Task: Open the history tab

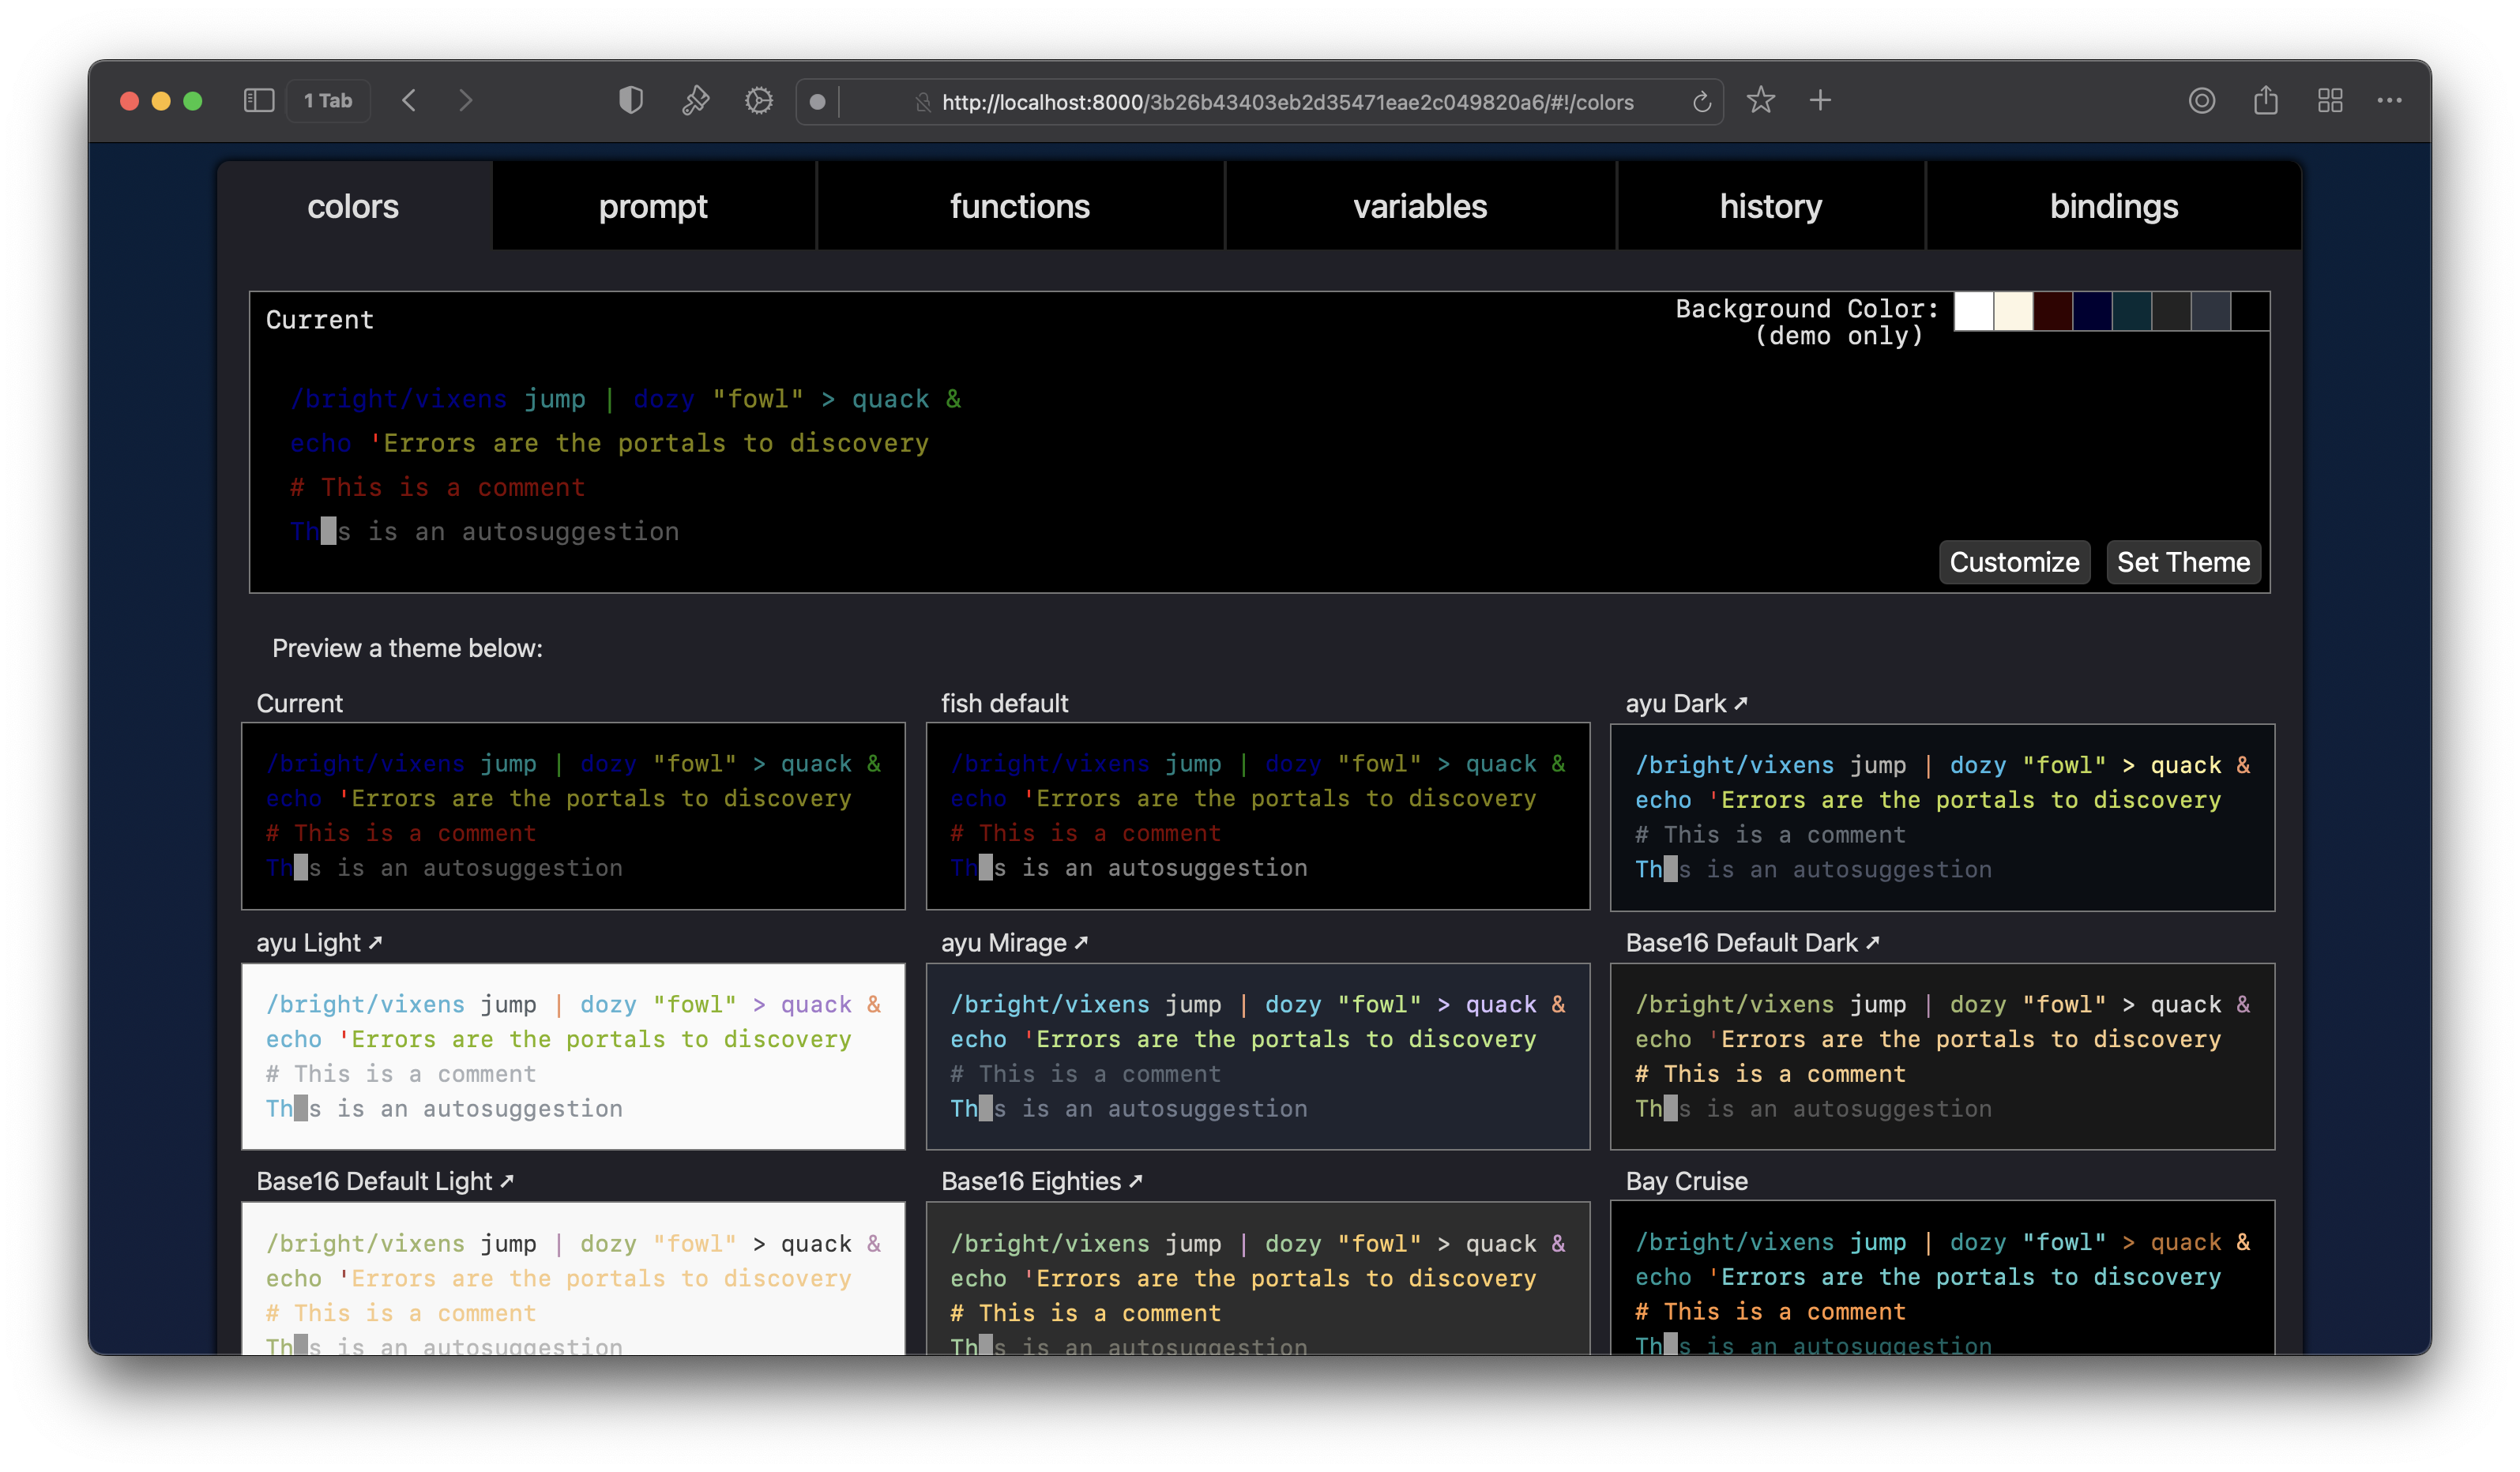Action: tap(1771, 206)
